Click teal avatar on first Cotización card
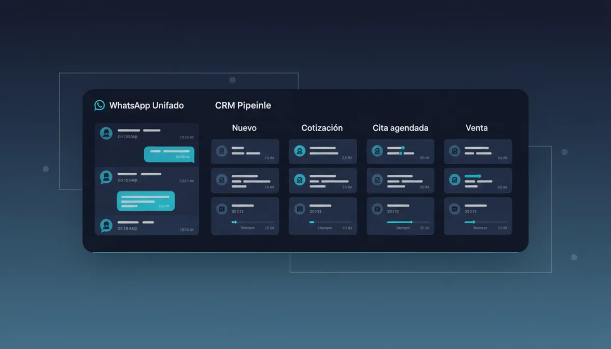The height and width of the screenshot is (349, 611). click(299, 151)
